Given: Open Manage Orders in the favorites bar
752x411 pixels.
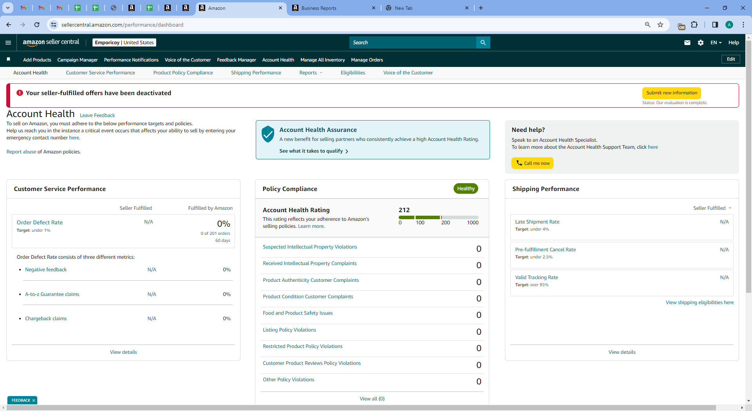Looking at the screenshot, I should (367, 60).
